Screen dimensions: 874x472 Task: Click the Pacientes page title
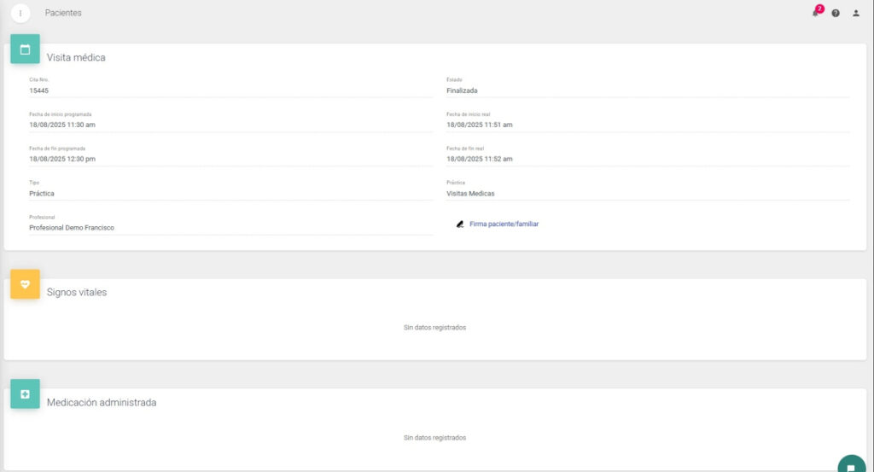click(x=63, y=14)
